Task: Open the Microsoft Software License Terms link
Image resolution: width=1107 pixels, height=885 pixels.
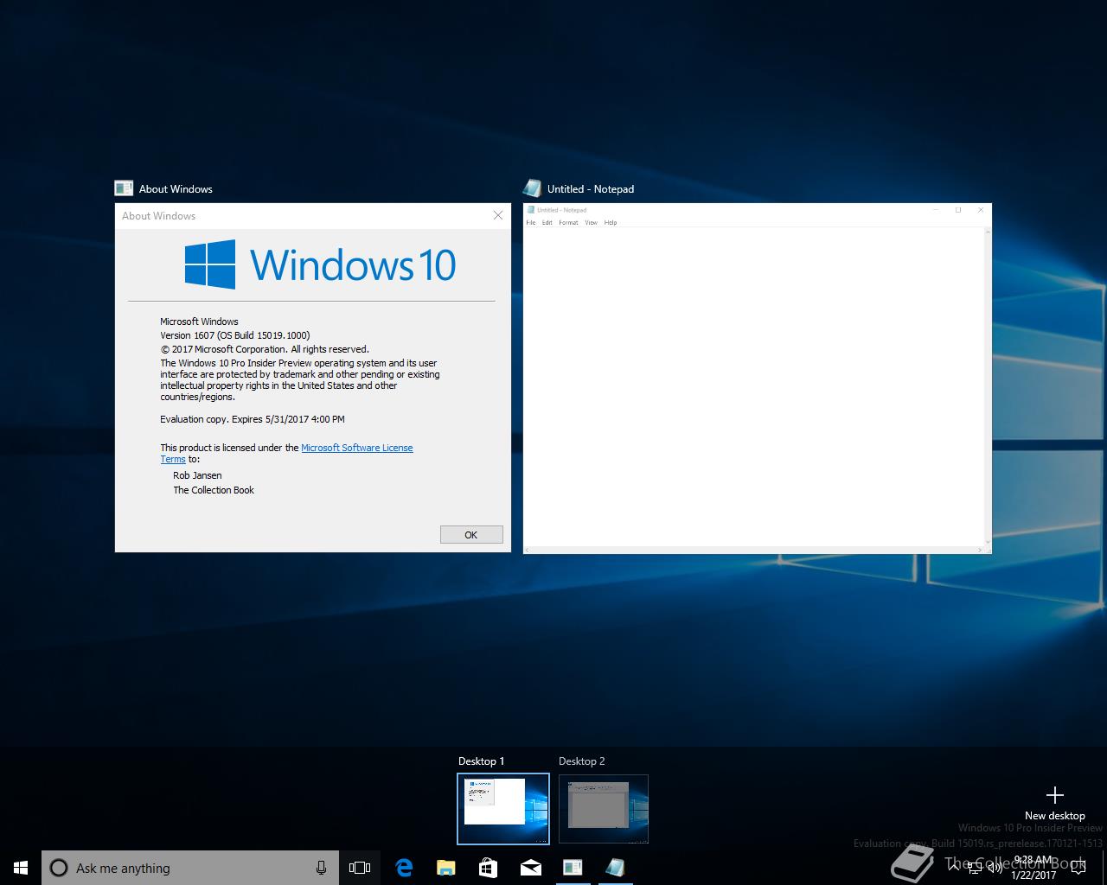Action: coord(356,448)
